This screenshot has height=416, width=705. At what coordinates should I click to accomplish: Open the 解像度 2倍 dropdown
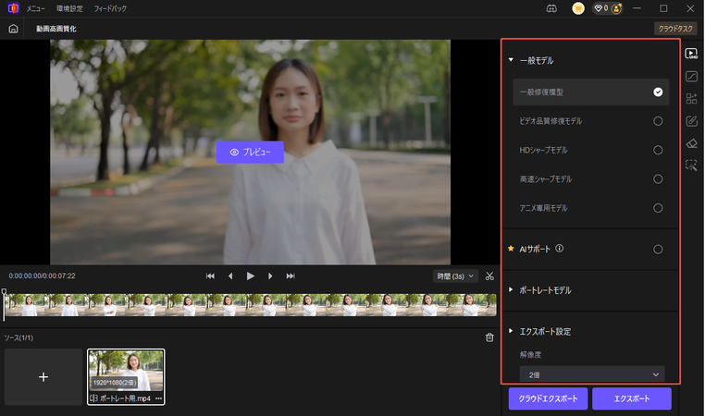[592, 374]
